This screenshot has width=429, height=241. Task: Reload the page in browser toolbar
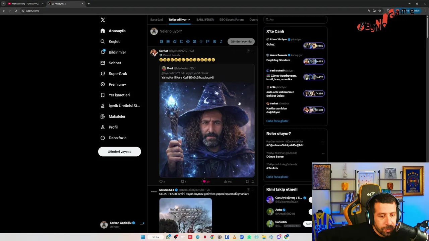click(x=15, y=11)
